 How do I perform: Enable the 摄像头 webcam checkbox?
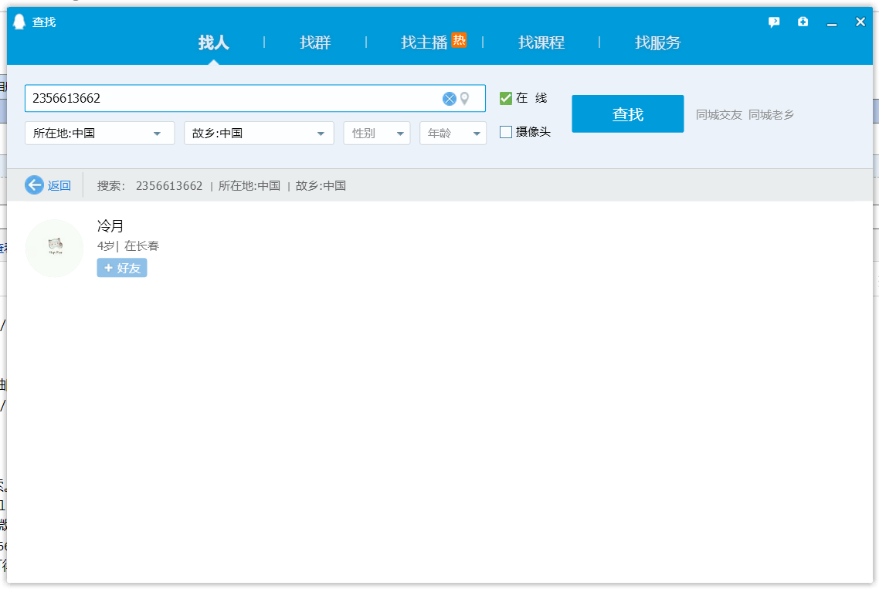click(x=506, y=132)
